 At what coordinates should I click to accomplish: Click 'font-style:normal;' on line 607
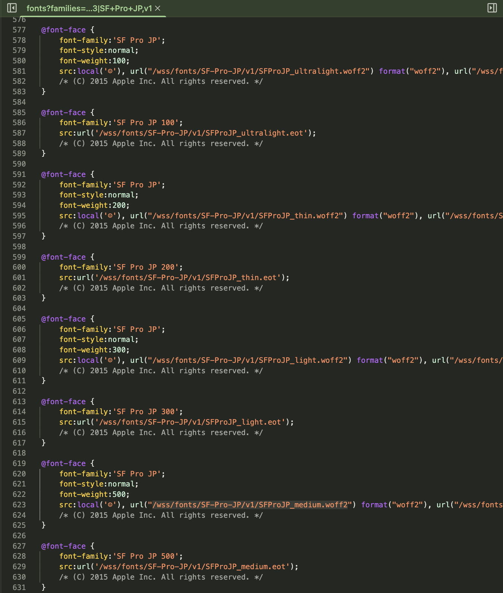(99, 339)
